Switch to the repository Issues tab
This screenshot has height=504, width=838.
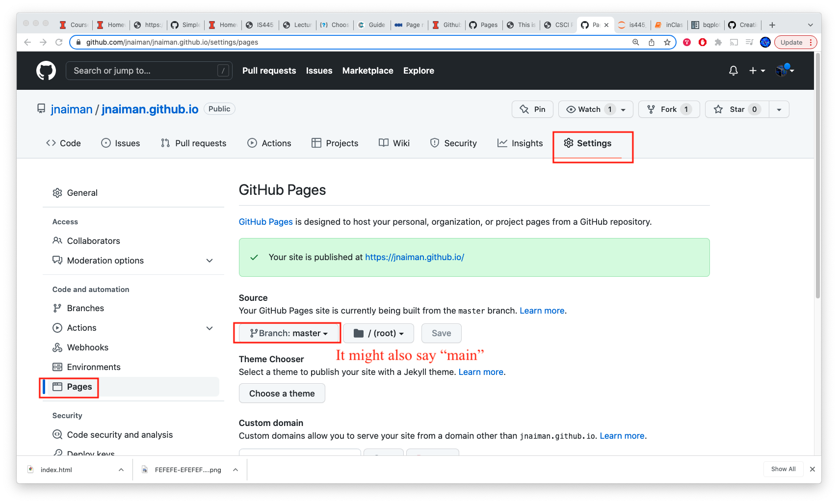click(120, 143)
